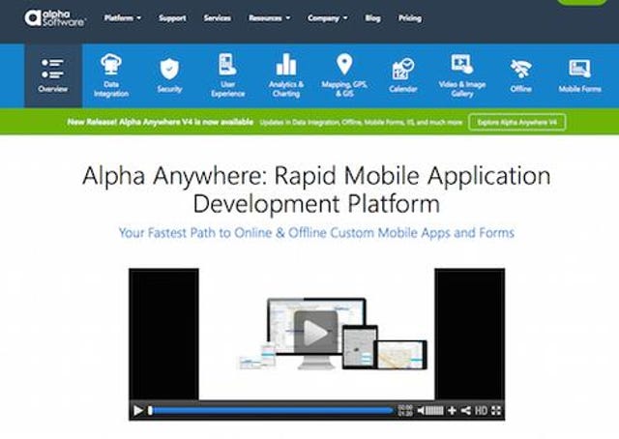Open the Services menu item

(217, 18)
